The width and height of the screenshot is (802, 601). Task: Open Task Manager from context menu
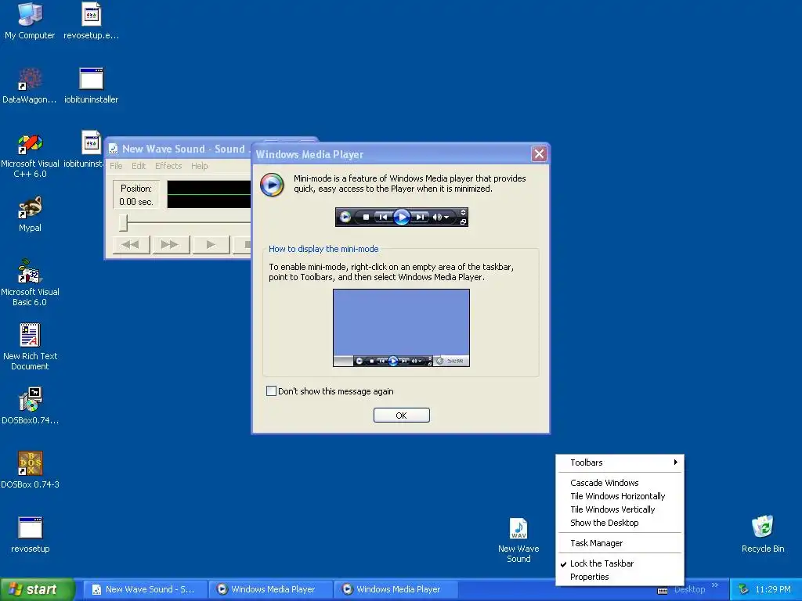[x=620, y=543]
